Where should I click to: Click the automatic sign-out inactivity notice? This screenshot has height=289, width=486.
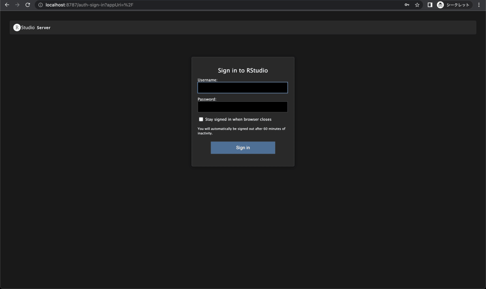coord(241,131)
